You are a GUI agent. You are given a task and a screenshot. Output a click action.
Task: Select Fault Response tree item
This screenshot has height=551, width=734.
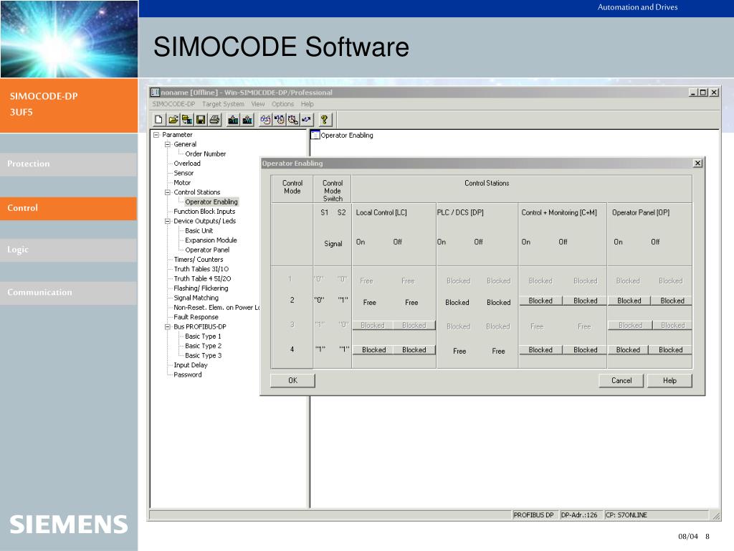point(196,317)
